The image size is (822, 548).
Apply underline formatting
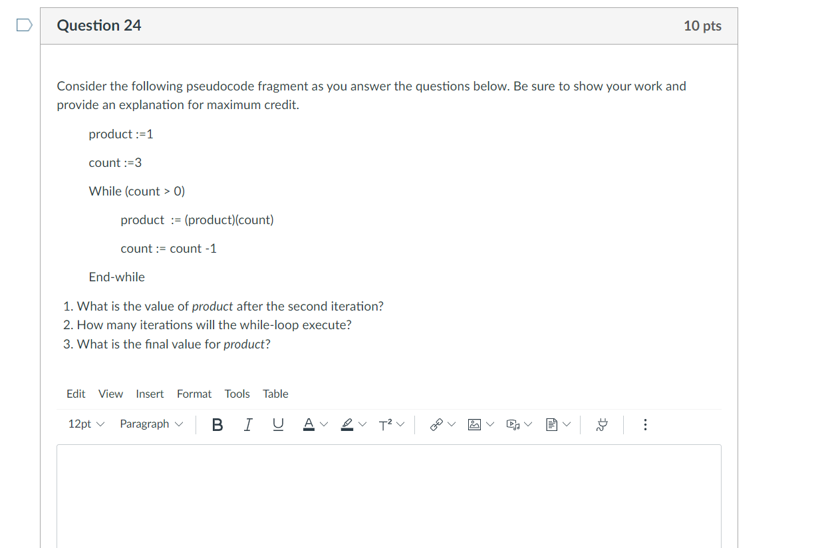point(277,424)
